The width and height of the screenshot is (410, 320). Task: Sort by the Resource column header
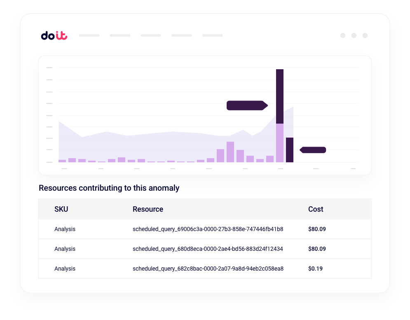pyautogui.click(x=148, y=209)
